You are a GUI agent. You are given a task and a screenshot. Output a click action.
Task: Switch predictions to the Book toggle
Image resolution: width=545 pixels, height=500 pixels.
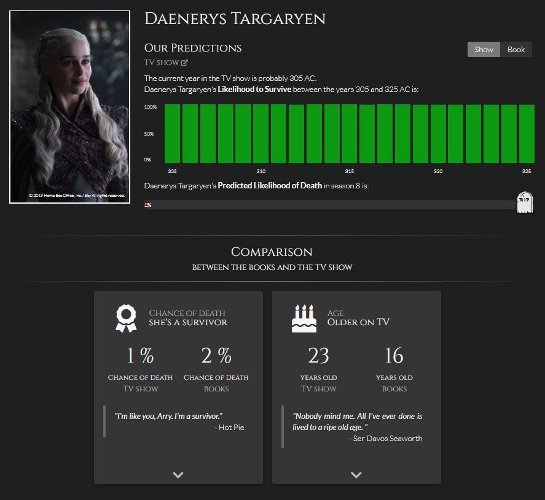click(516, 49)
